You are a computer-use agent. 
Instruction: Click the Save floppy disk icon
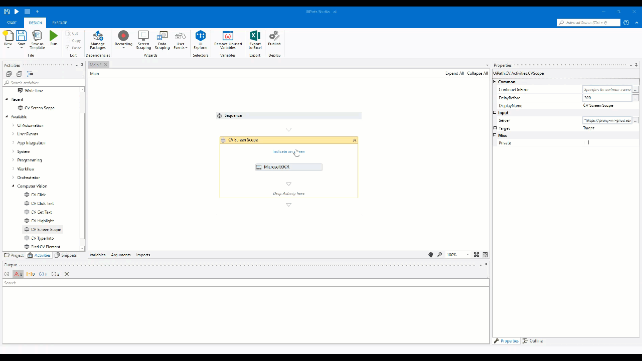(21, 36)
